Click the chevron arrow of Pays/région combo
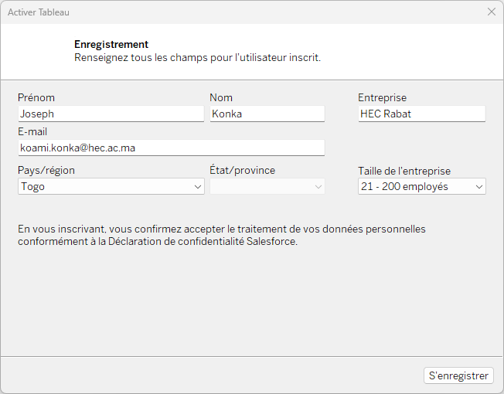This screenshot has height=394, width=504. tap(198, 186)
